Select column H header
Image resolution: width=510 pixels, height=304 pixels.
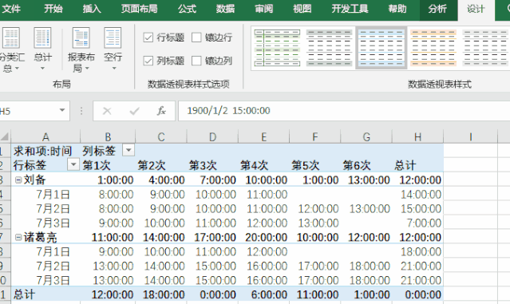tap(417, 136)
